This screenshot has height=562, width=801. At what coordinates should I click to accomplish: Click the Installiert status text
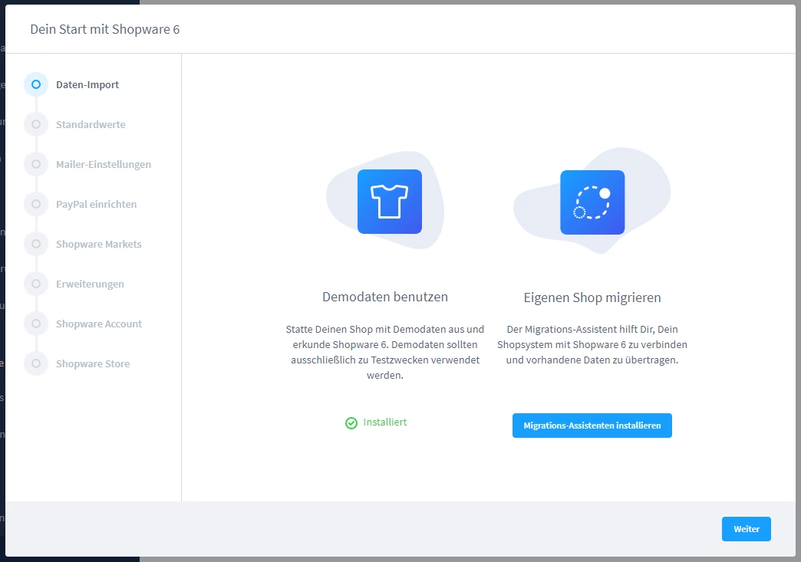(x=385, y=422)
